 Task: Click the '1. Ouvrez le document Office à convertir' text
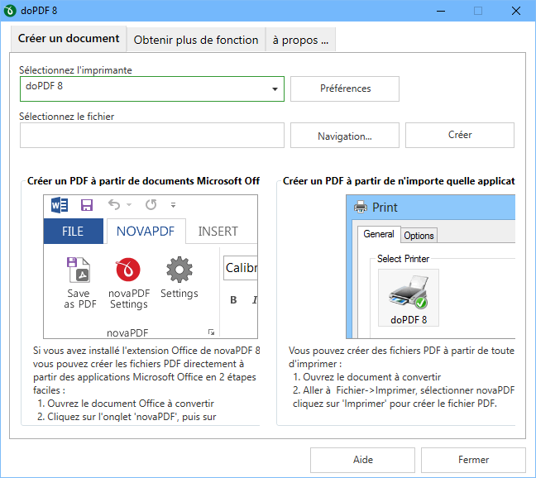(126, 404)
